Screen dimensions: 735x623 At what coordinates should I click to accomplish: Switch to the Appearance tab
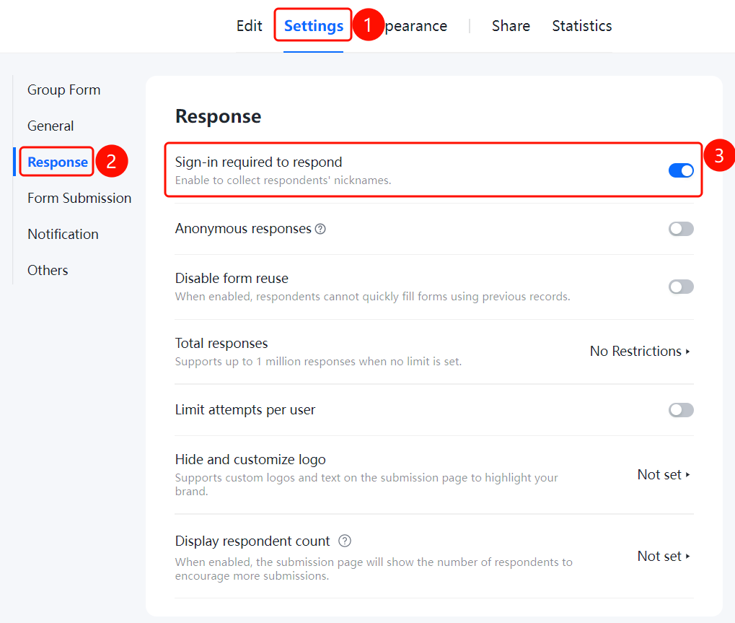[415, 26]
